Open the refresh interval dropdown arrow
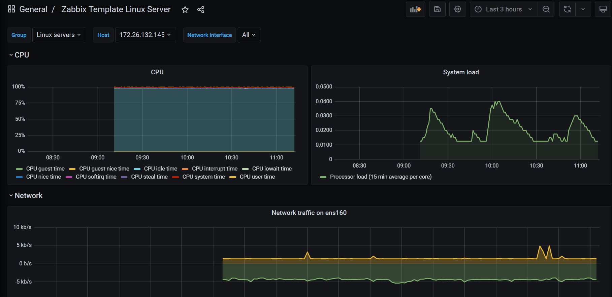612x297 pixels. point(583,9)
